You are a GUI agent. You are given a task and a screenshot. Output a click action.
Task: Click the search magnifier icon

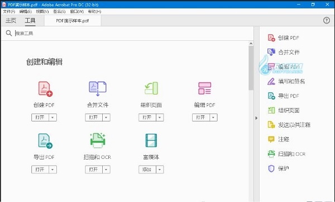(9, 33)
